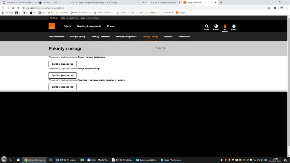Viewport: 290px width, 163px height.
Task: Open Małe i Średnie Firmy link
Action: coord(70,18)
